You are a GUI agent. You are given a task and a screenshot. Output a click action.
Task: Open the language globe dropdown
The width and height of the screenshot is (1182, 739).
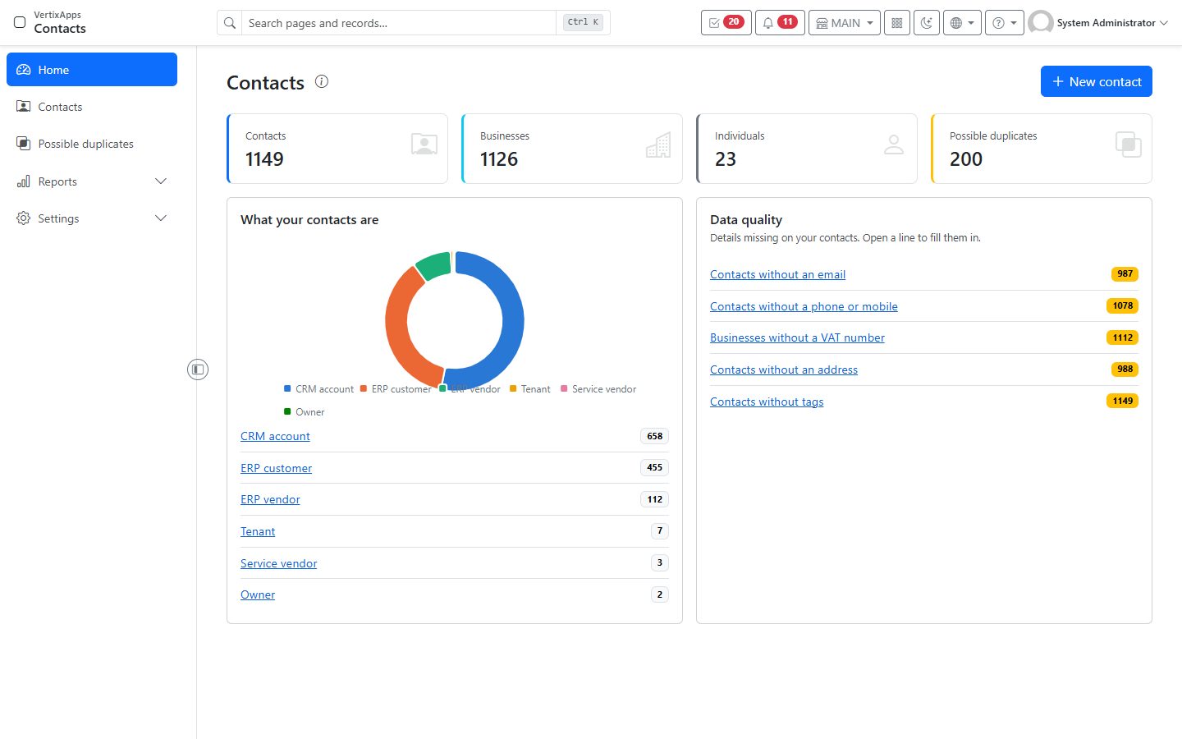coord(962,23)
